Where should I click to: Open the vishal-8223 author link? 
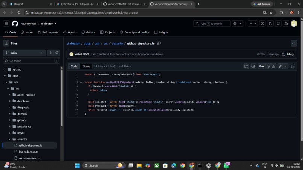click(82, 54)
